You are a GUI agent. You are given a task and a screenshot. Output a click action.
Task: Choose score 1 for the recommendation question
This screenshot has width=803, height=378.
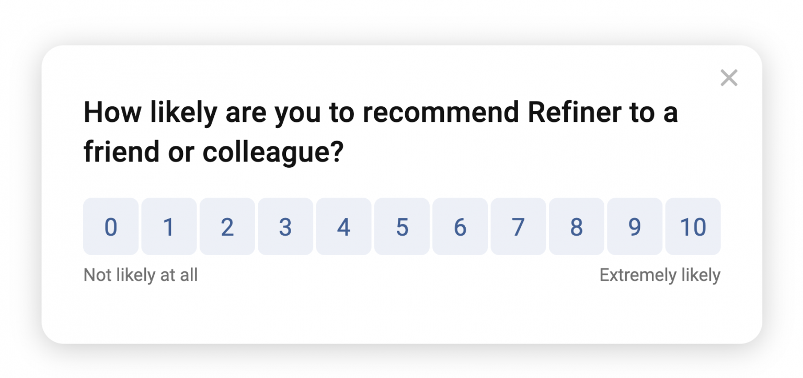coord(169,226)
